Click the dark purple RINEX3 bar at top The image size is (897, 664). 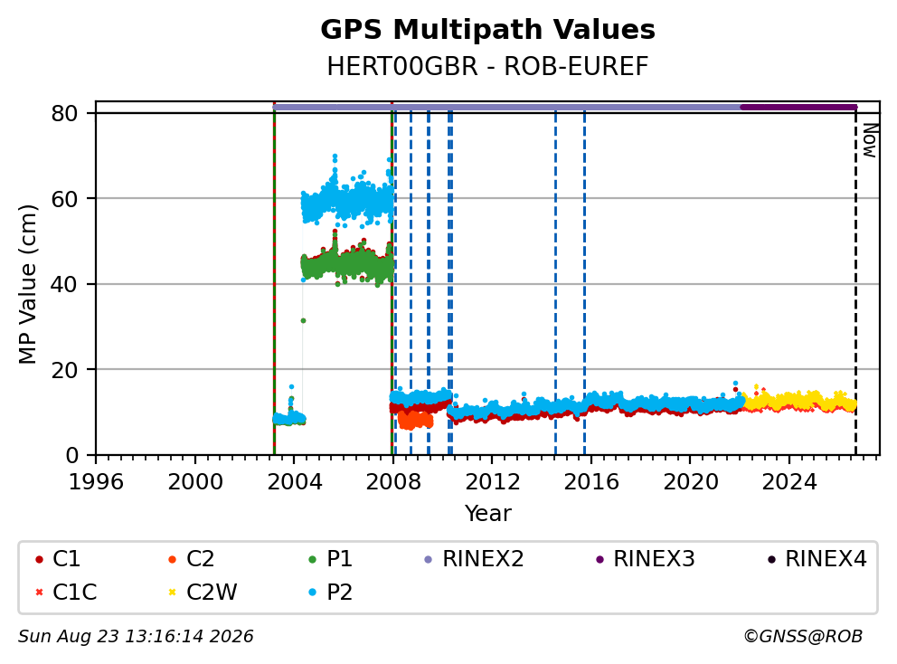(x=798, y=107)
